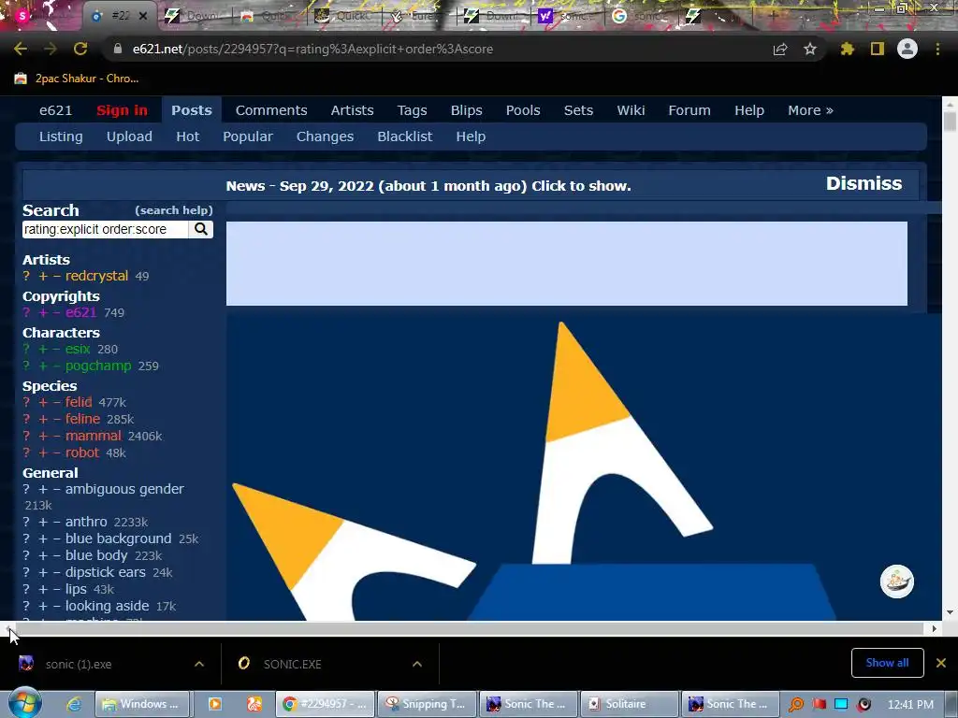Switch to the Yahoo sonic tab
The width and height of the screenshot is (958, 718).
(x=566, y=16)
